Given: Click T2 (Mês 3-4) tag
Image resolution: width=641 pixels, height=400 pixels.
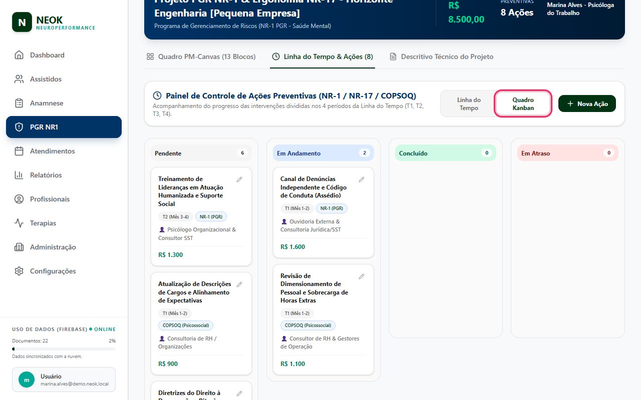Looking at the screenshot, I should [175, 216].
